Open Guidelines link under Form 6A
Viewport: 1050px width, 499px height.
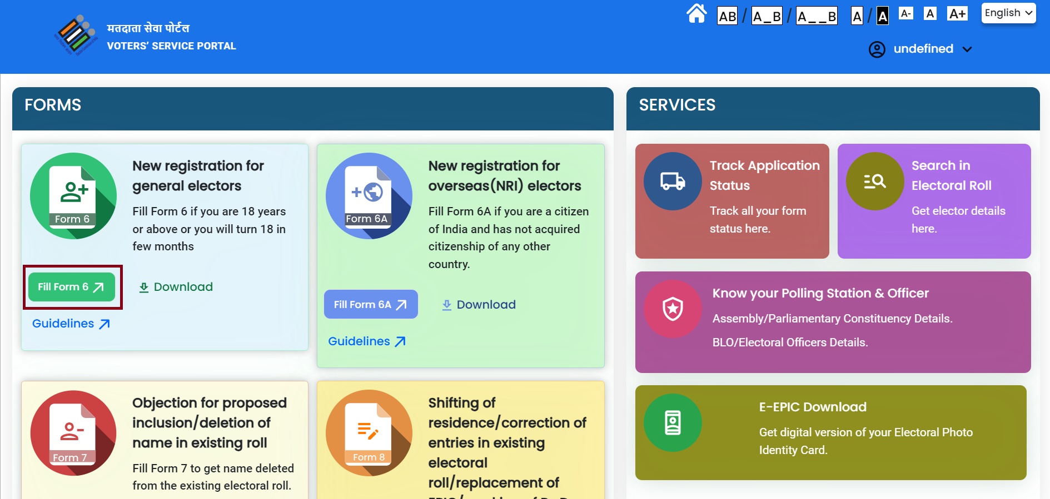click(x=366, y=341)
